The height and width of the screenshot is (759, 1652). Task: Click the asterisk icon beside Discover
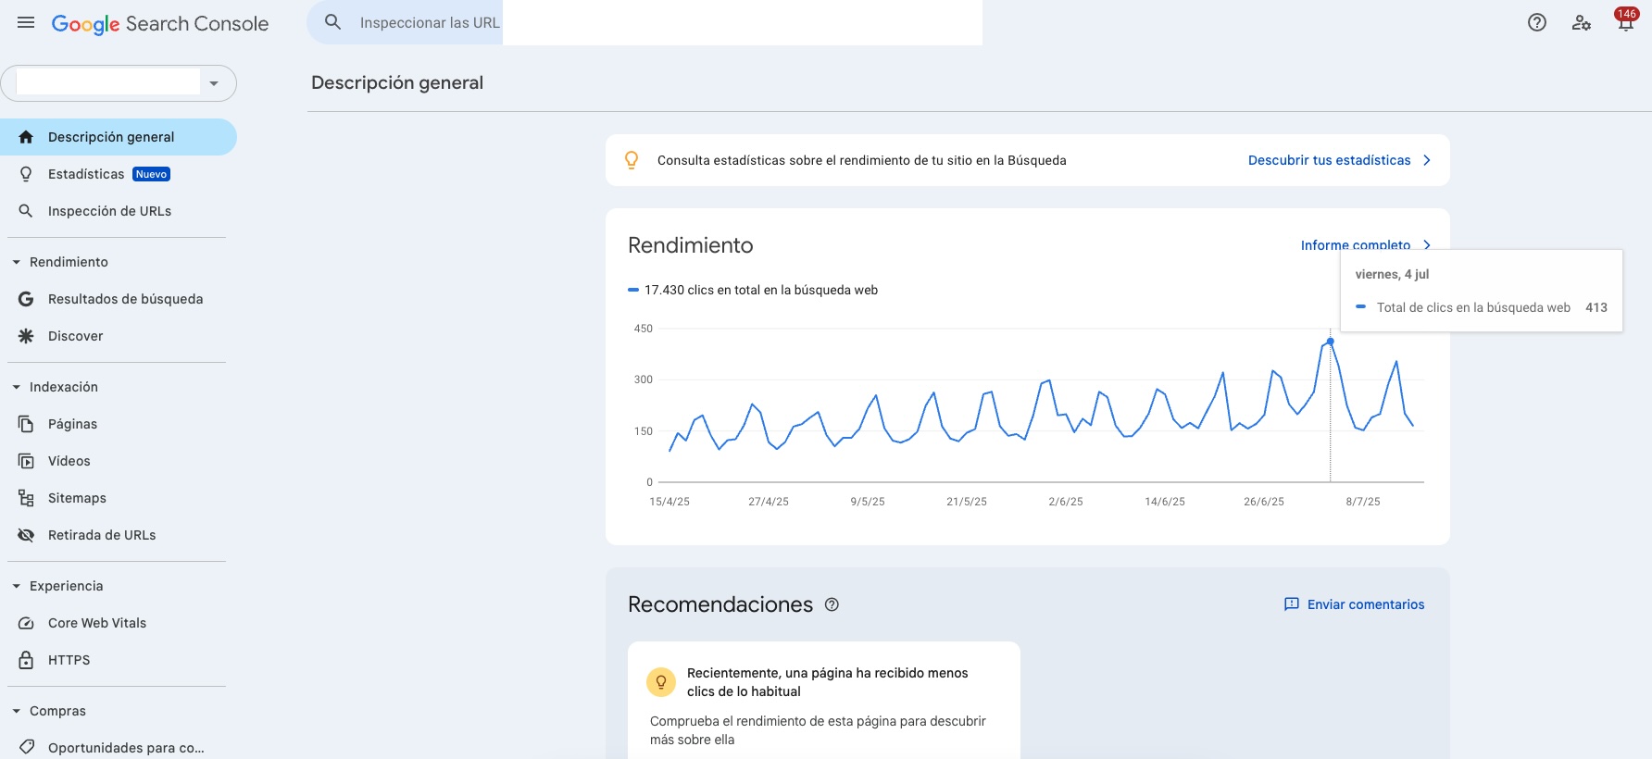[x=26, y=336]
